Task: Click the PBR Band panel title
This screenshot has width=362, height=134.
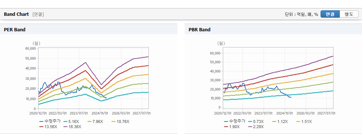Action: click(x=200, y=29)
